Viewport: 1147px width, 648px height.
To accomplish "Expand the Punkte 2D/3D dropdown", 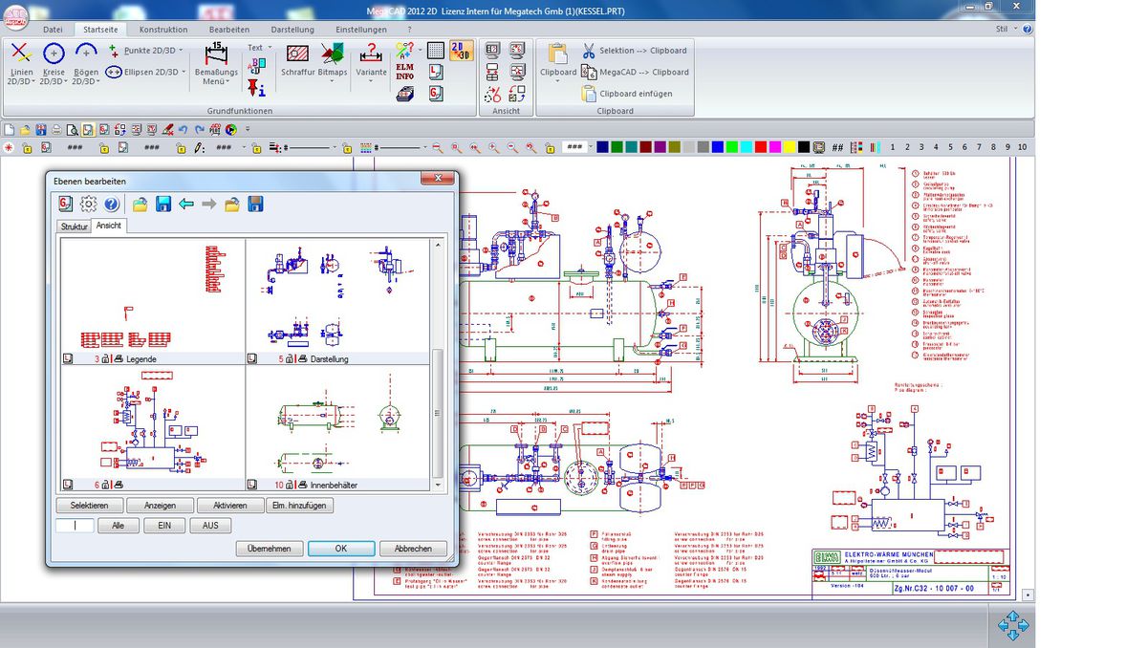I will [x=180, y=51].
